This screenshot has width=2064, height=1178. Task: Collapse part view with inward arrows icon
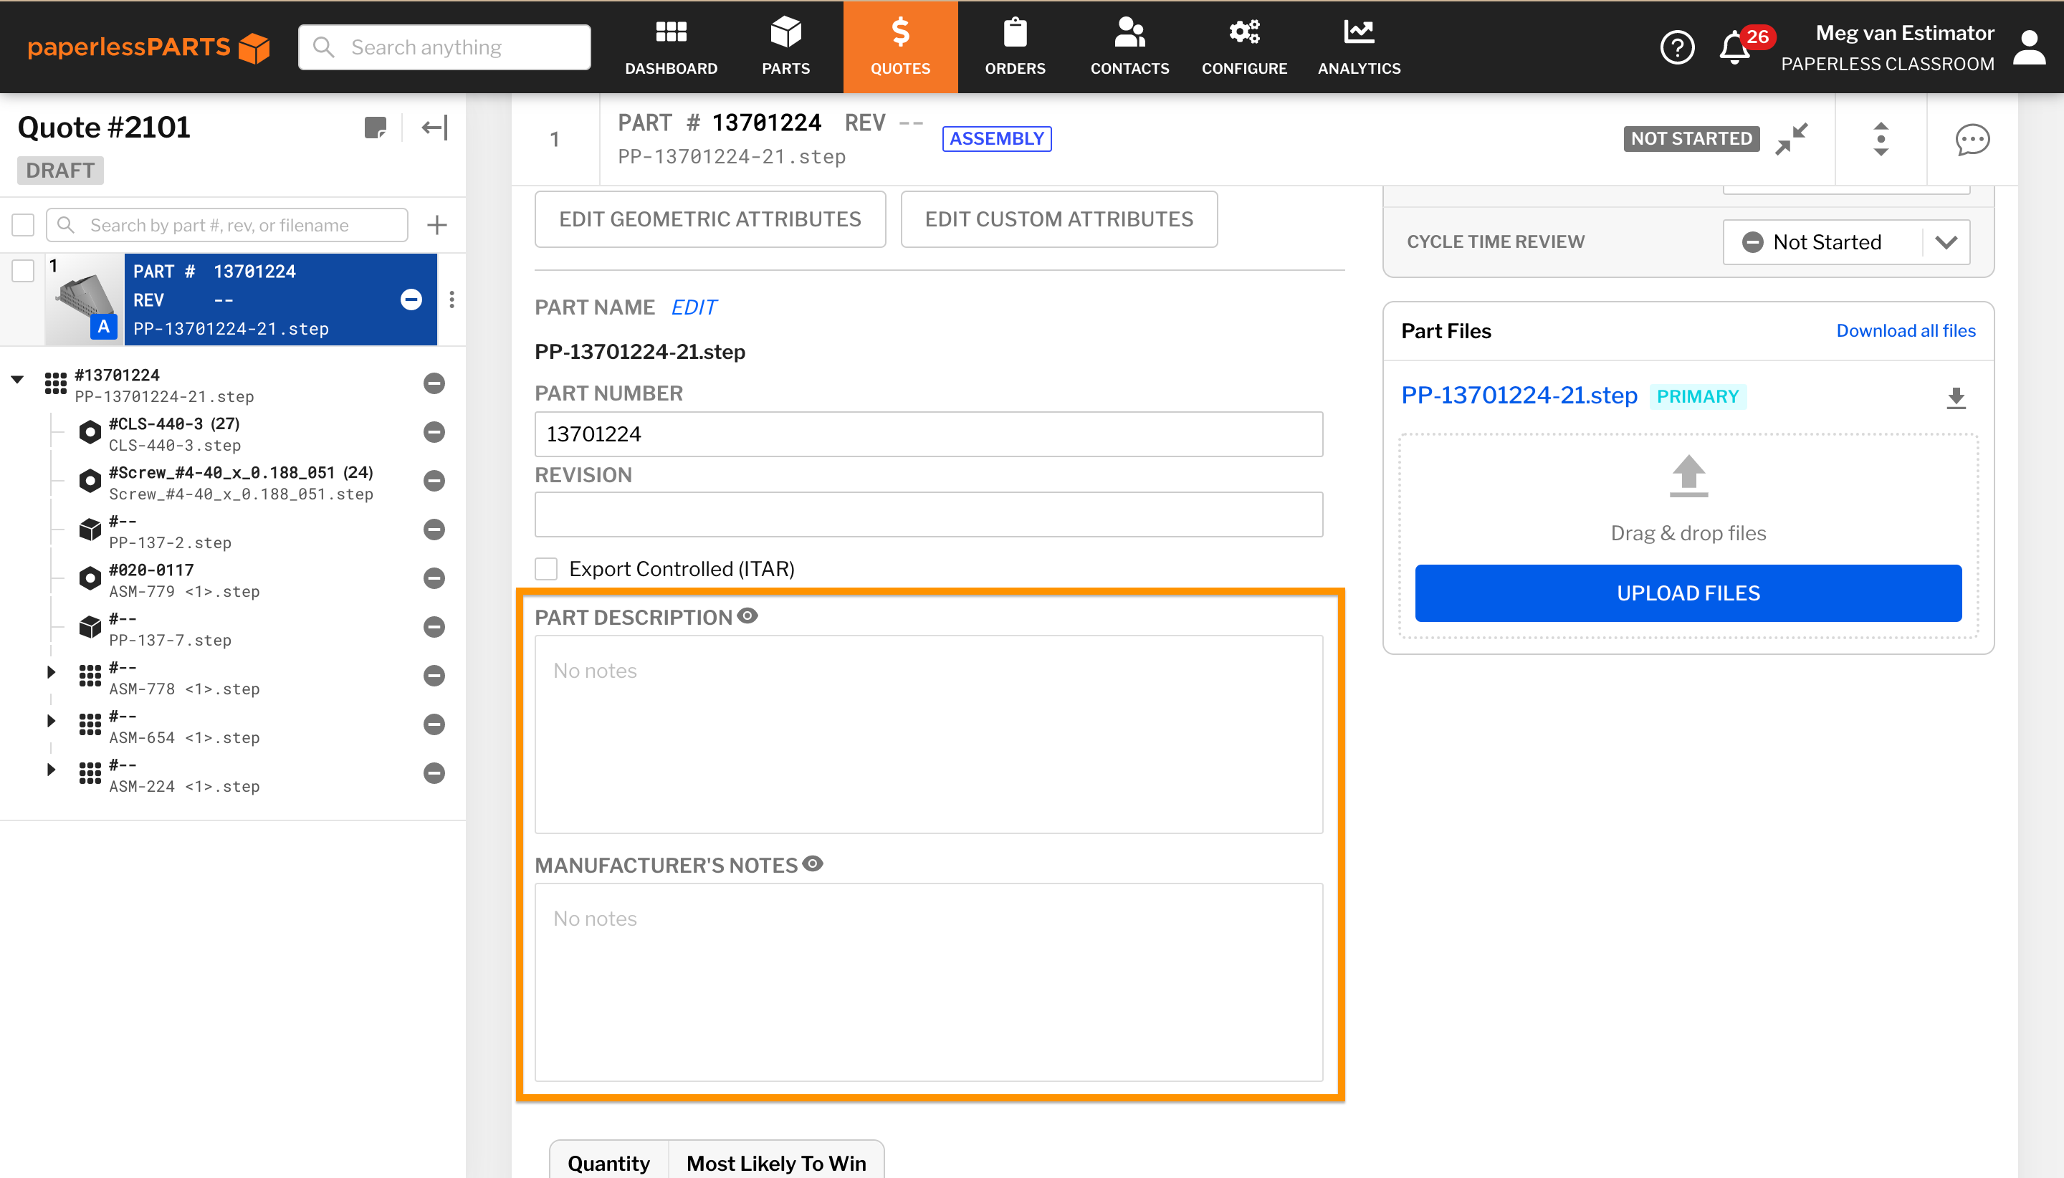1792,139
